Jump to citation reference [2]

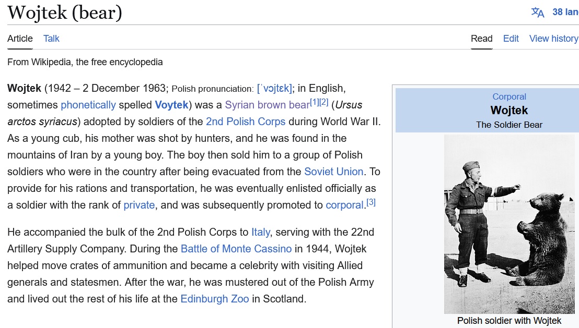[323, 102]
